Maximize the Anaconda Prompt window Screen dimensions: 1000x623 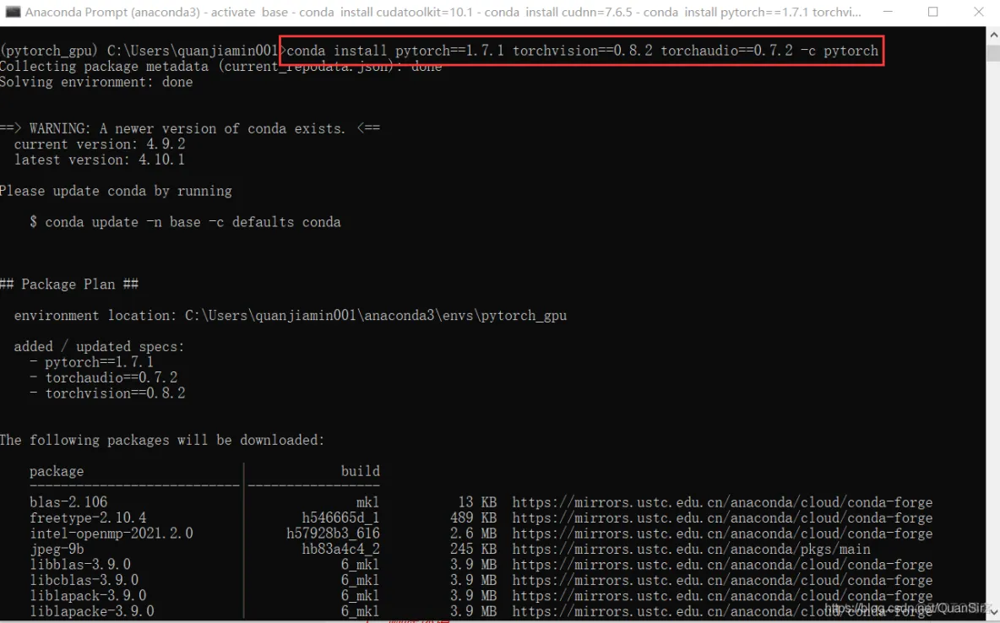click(932, 12)
